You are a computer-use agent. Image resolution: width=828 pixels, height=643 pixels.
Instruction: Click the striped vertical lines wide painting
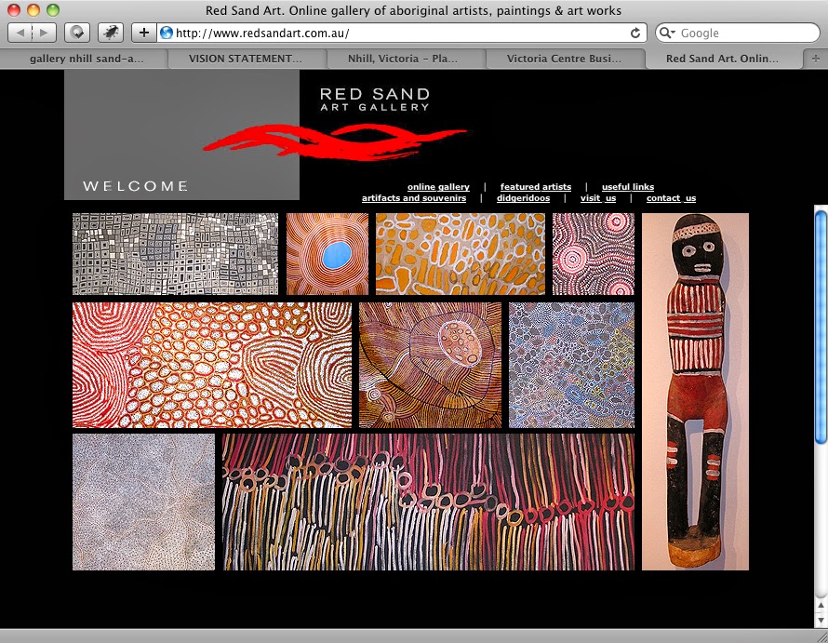point(428,502)
